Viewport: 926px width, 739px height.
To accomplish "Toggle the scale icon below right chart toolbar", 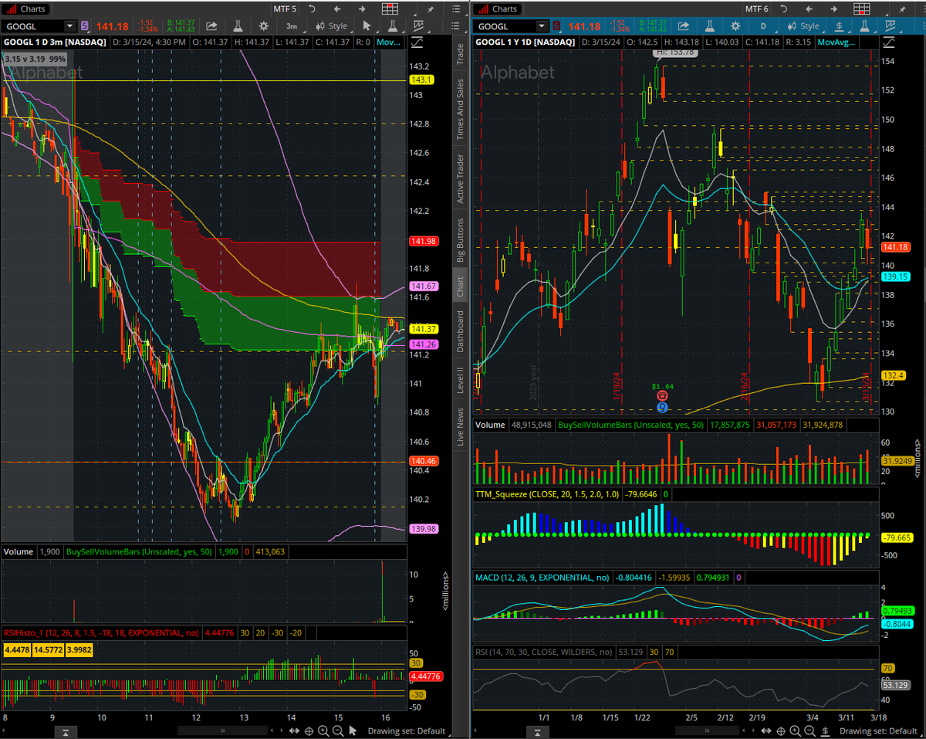I will click(890, 42).
